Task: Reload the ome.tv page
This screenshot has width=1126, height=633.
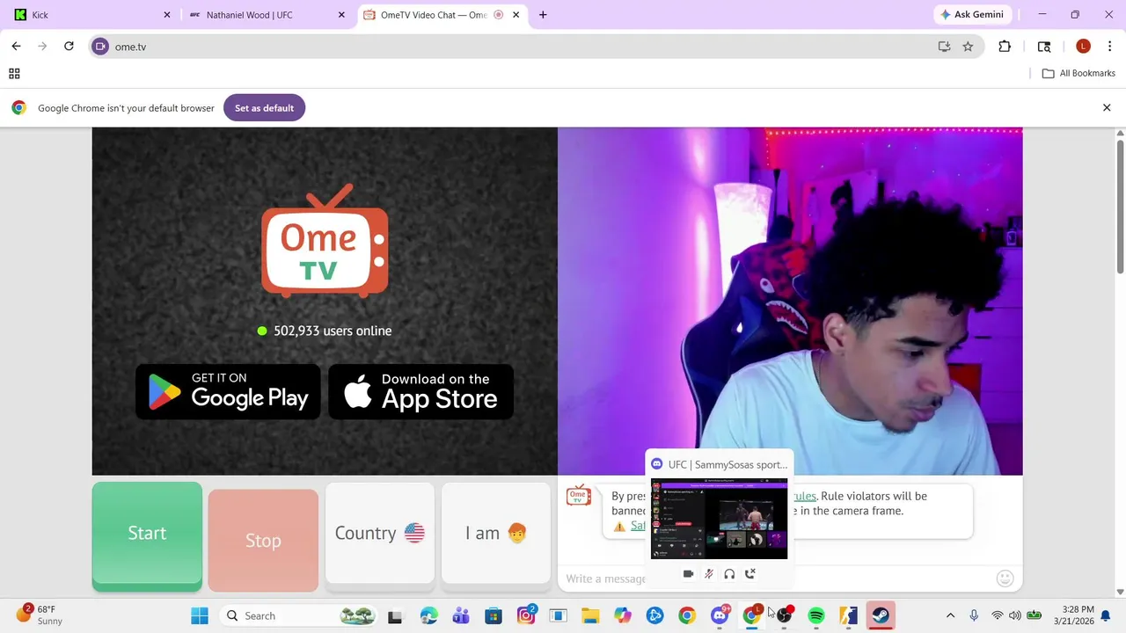Action: click(x=69, y=47)
